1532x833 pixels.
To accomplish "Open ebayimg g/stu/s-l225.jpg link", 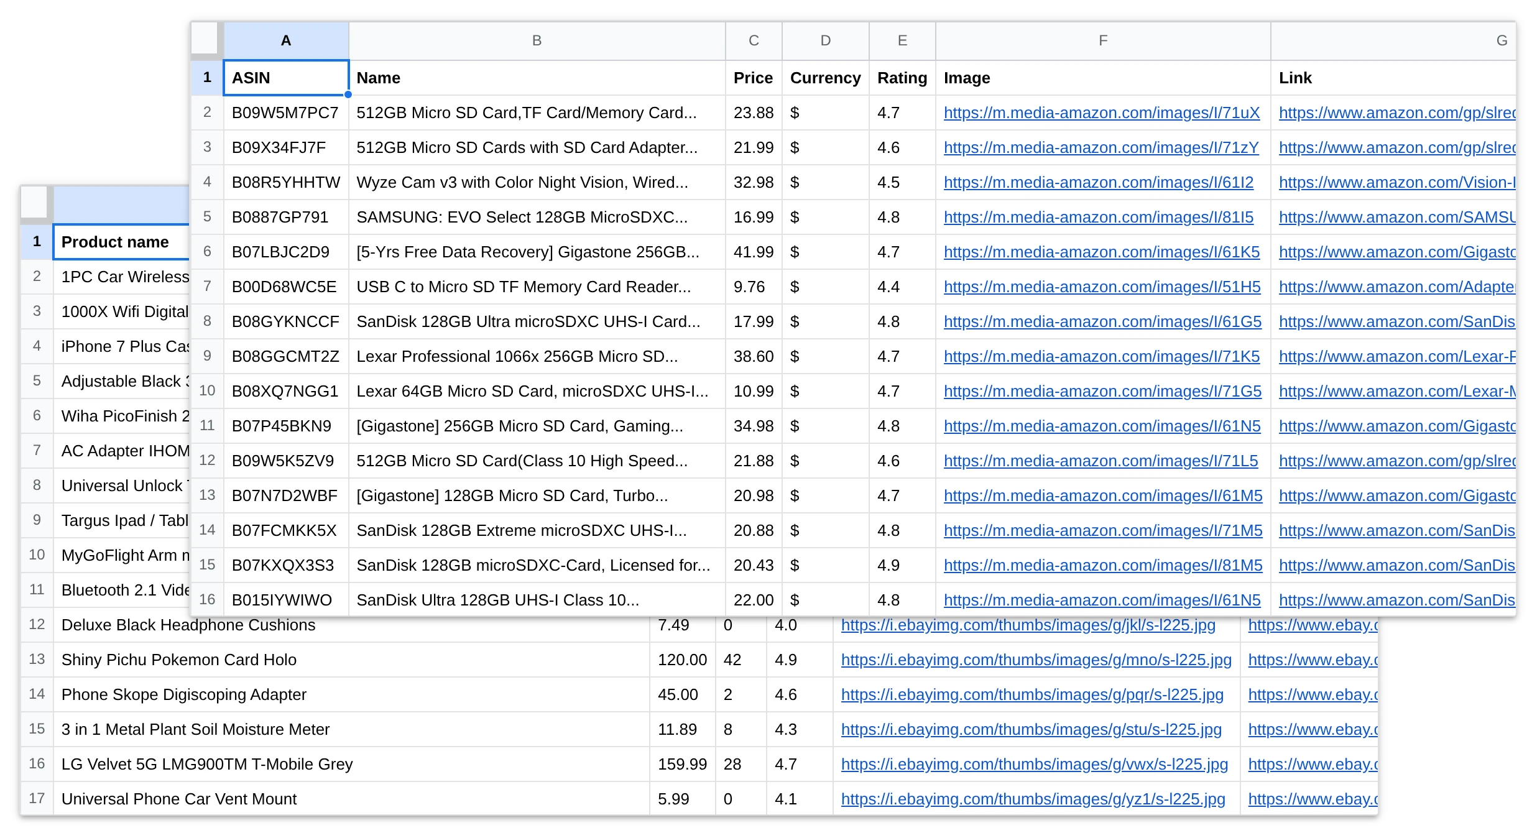I will pyautogui.click(x=1031, y=729).
